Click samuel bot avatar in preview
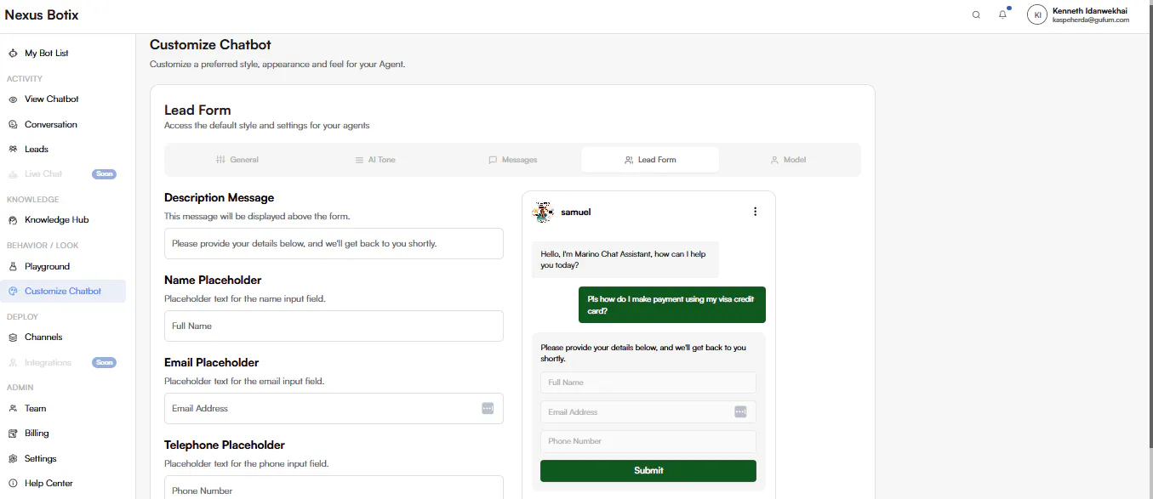1153x499 pixels. tap(542, 212)
